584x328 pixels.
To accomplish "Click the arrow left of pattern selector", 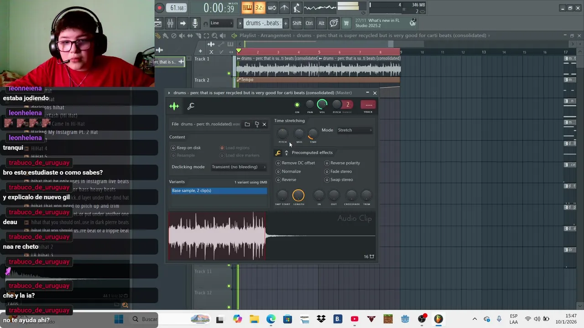I will pos(240,23).
